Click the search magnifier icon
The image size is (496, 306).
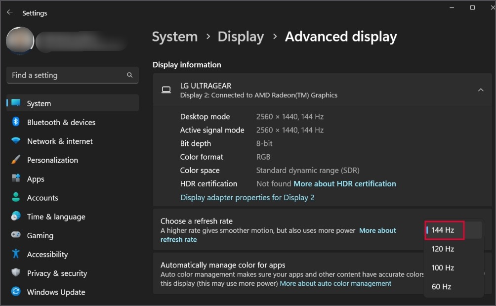point(130,75)
